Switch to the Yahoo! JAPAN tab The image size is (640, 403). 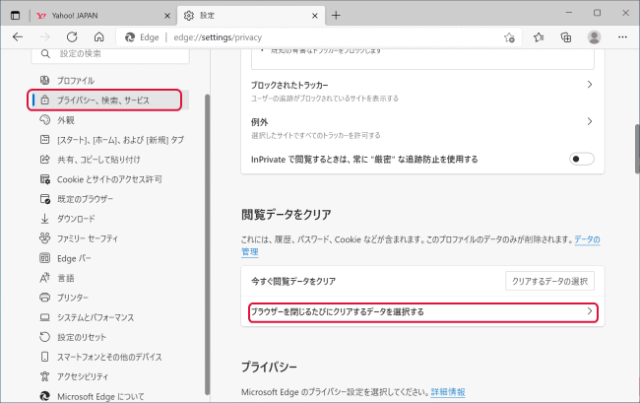point(104,16)
